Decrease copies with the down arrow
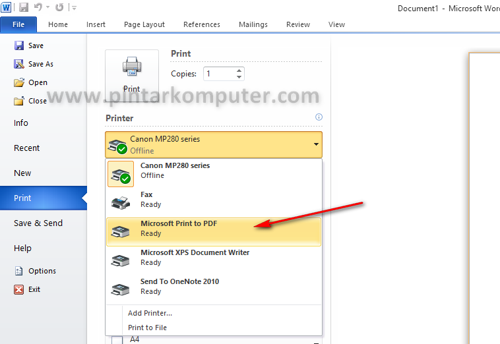500x344 pixels. click(x=239, y=77)
